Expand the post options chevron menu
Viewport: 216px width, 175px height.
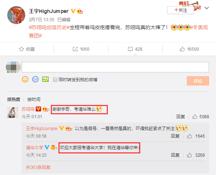point(207,8)
